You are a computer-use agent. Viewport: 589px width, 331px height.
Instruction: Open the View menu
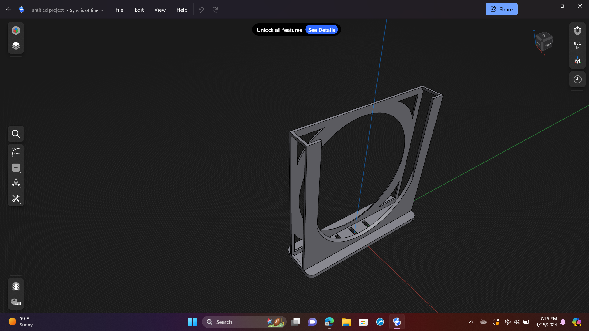160,10
